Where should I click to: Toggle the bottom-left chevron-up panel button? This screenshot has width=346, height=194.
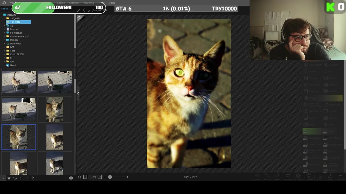click(x=3, y=178)
